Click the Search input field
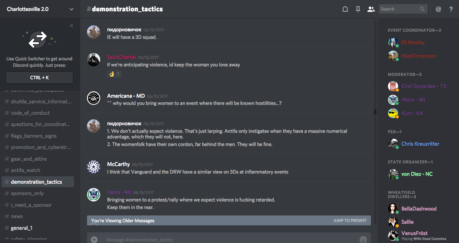Image resolution: width=459 pixels, height=243 pixels. (399, 9)
